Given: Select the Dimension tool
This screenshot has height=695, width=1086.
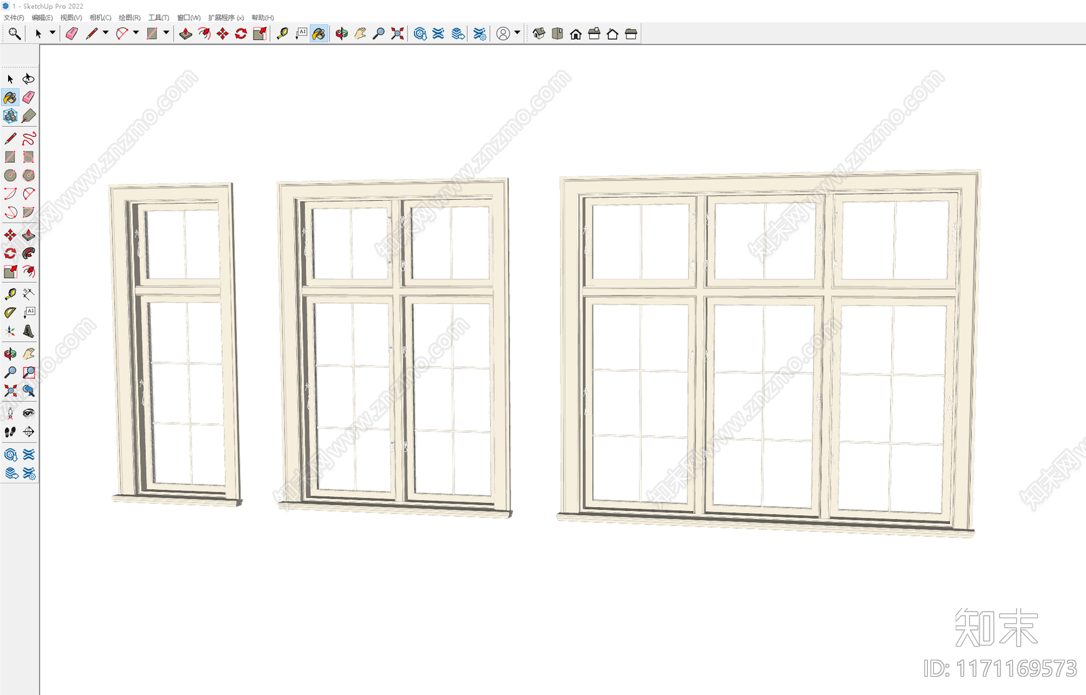Looking at the screenshot, I should point(29,294).
